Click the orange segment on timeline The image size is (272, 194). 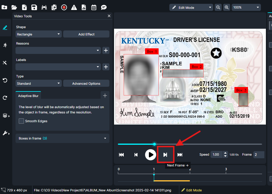point(172,181)
